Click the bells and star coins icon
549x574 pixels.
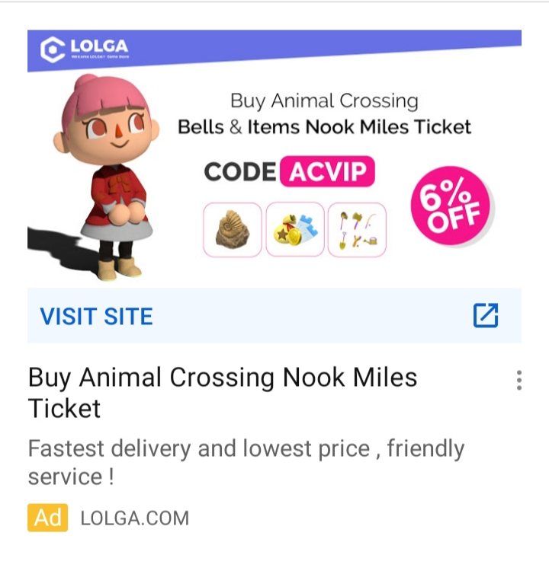click(294, 230)
